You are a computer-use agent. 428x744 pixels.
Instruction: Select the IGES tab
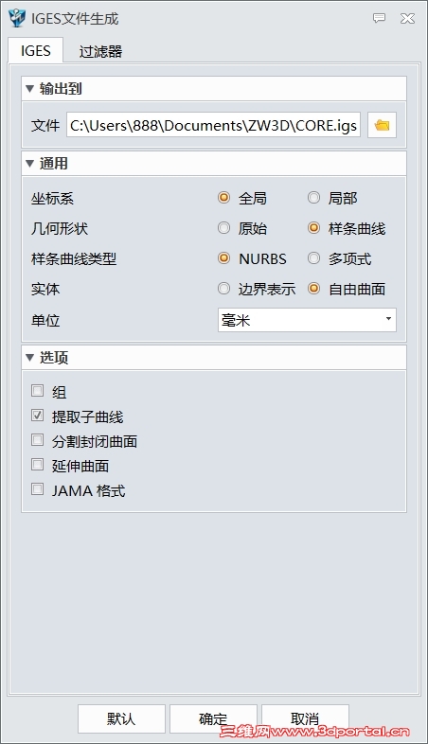[x=36, y=50]
